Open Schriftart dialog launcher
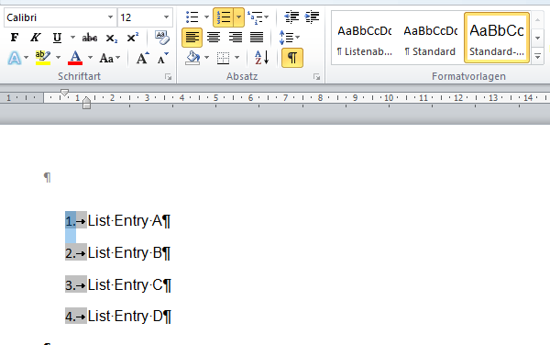Screen dimensions: 550x345 pos(169,77)
